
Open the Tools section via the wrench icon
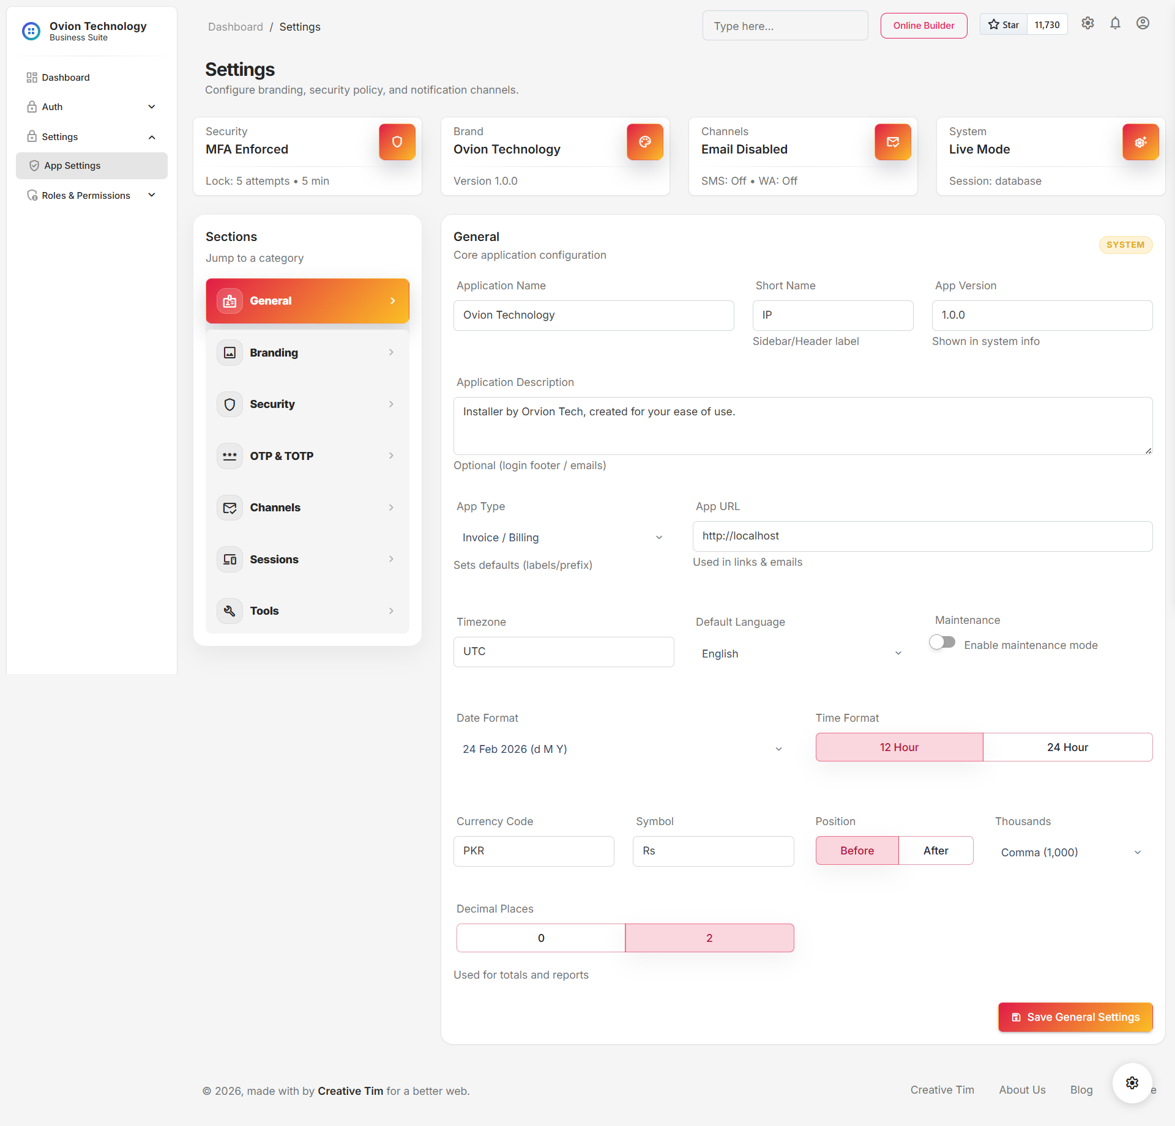[x=229, y=610]
